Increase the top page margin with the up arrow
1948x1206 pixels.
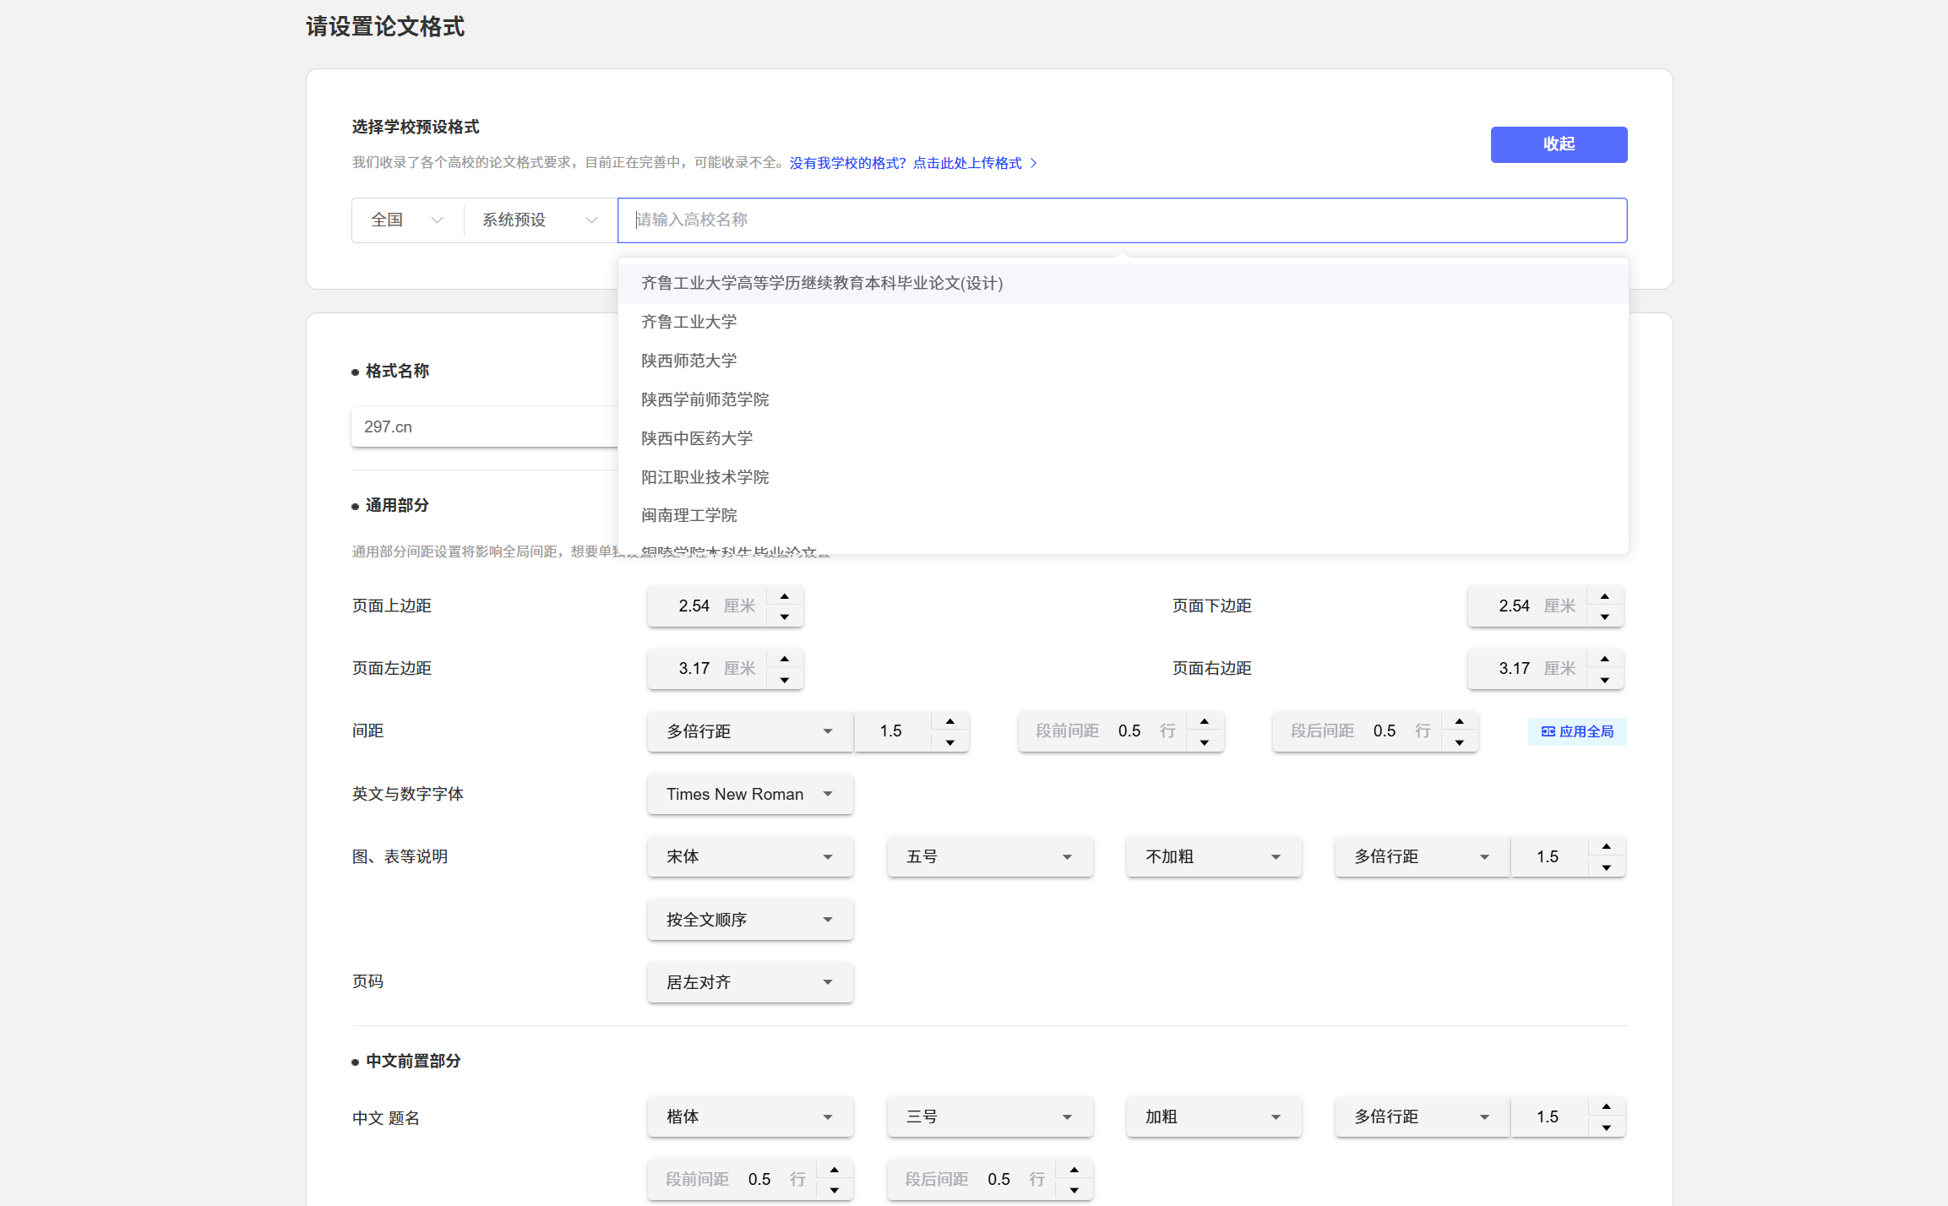(784, 596)
